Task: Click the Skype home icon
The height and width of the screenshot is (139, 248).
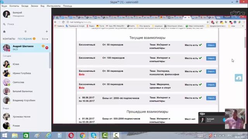Action: (x=4, y=32)
